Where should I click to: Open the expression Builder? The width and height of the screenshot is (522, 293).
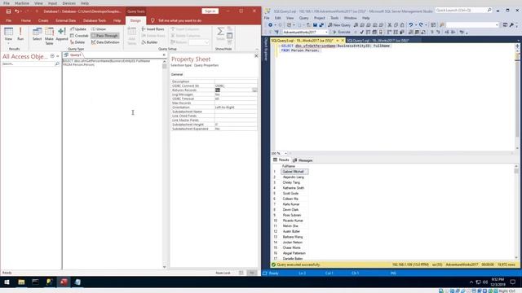pyautogui.click(x=149, y=42)
